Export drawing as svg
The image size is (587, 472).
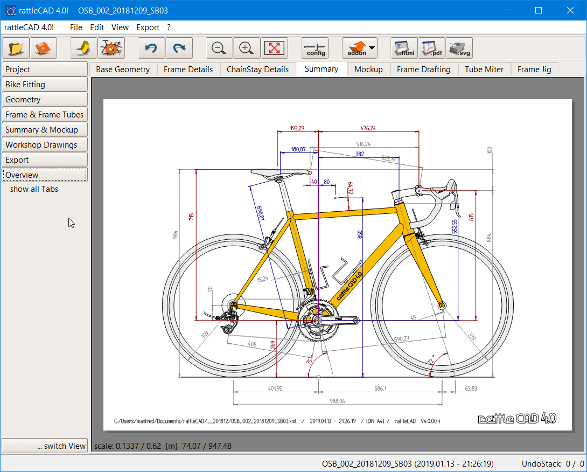point(459,48)
